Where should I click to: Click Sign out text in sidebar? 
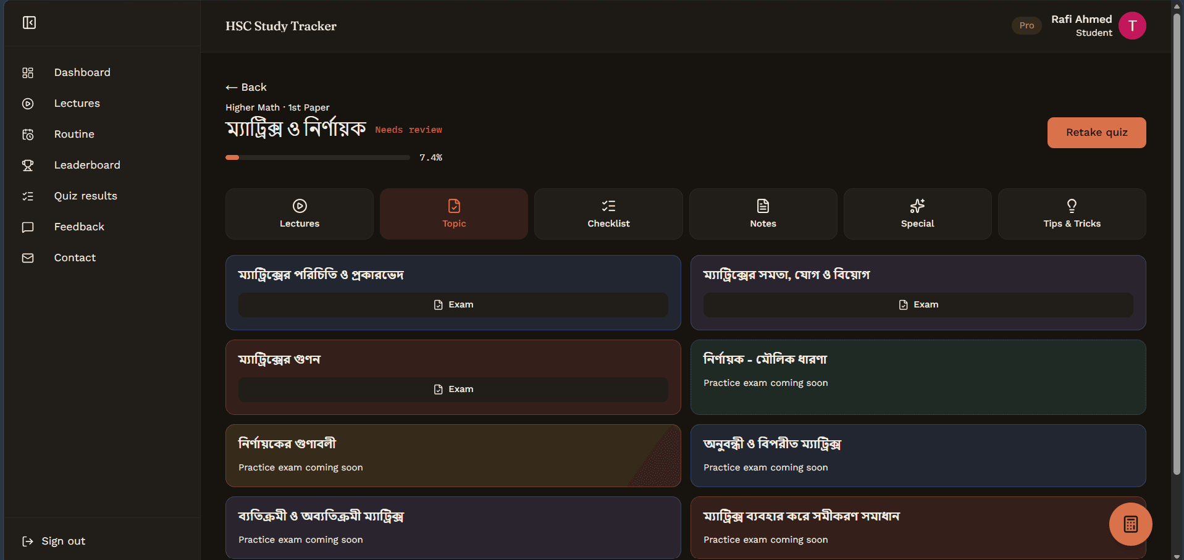[x=63, y=541]
